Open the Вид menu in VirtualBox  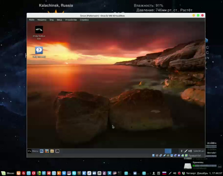(52, 20)
